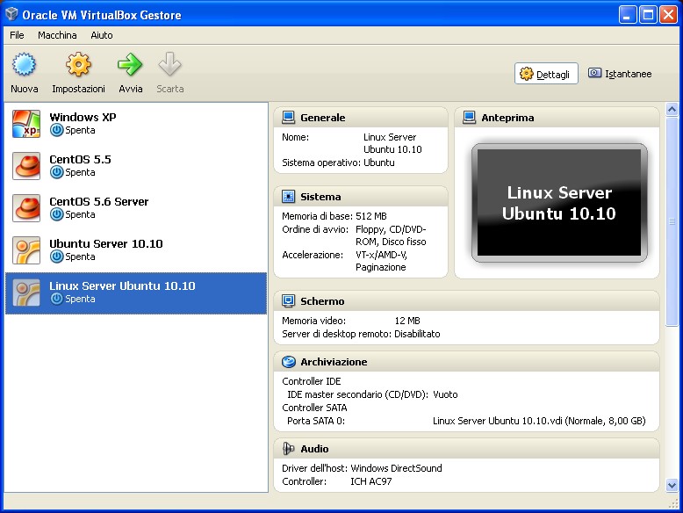Open Generale settings via header link
Viewport: 683px width, 513px height.
[323, 118]
